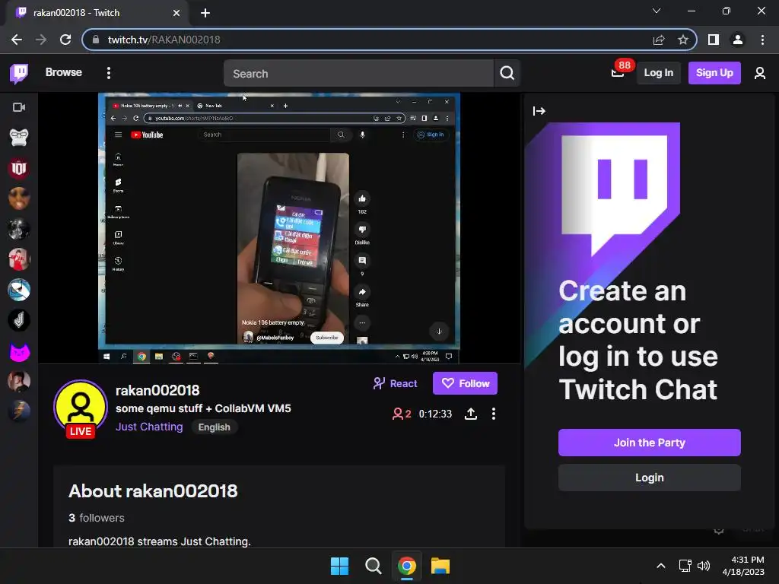The height and width of the screenshot is (584, 779).
Task: Click the stream title 'some qemu stuff + CollabVM VM5'
Action: (203, 408)
